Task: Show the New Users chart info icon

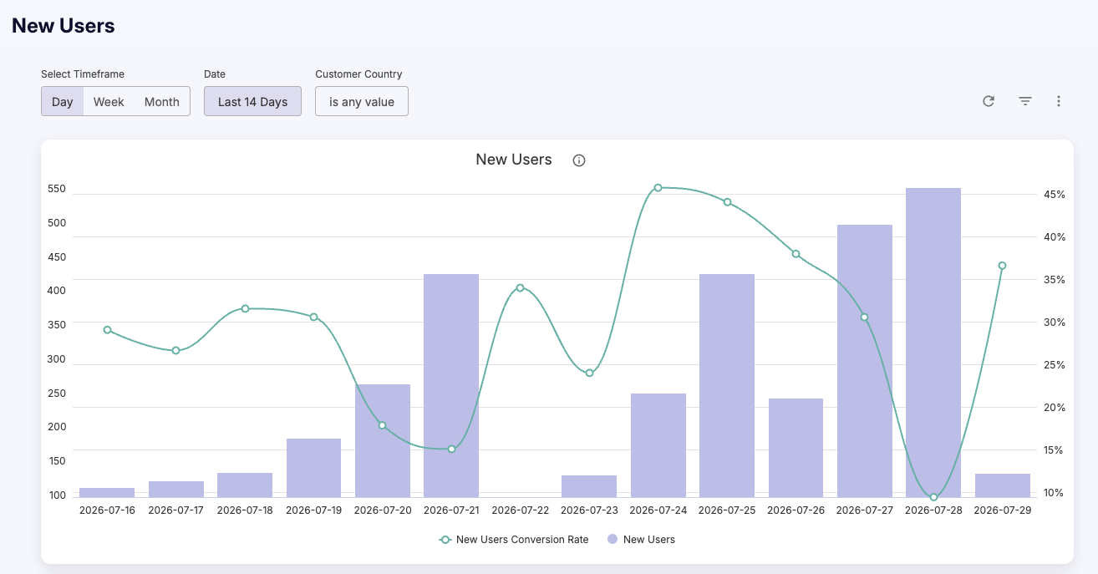Action: pyautogui.click(x=579, y=160)
